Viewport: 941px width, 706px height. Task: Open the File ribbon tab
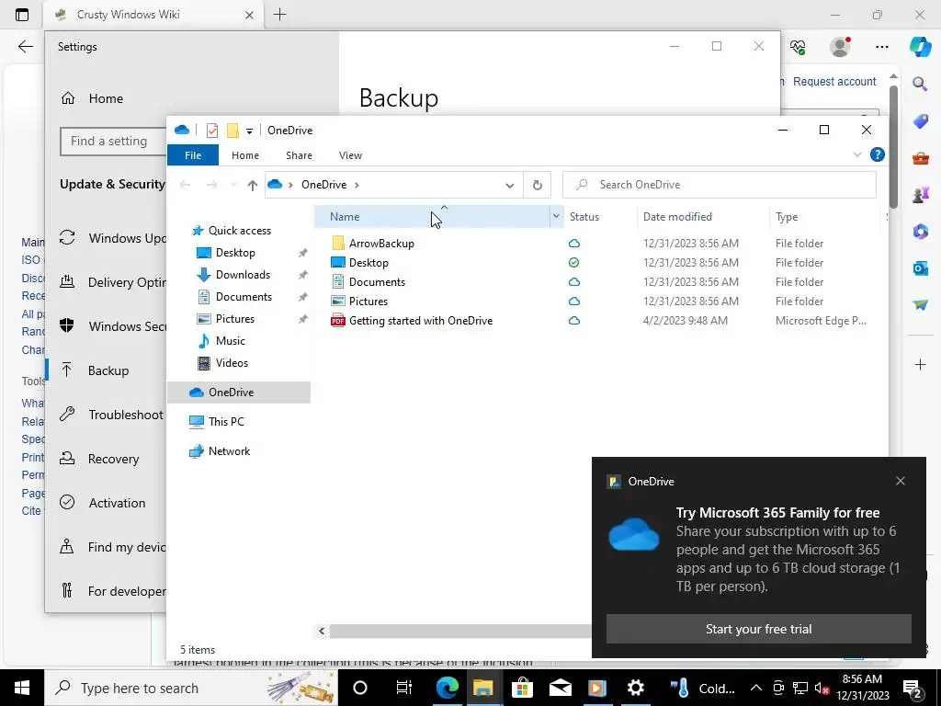pyautogui.click(x=193, y=154)
